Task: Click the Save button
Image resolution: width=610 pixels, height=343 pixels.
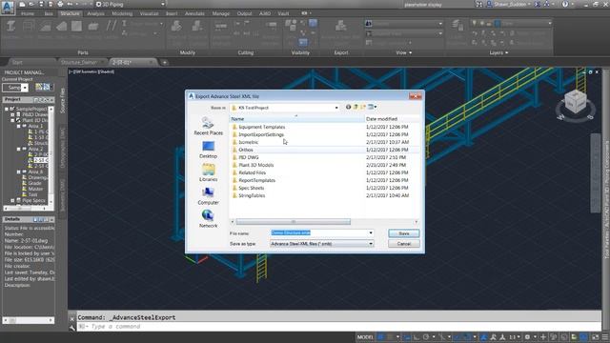Action: [x=404, y=233]
